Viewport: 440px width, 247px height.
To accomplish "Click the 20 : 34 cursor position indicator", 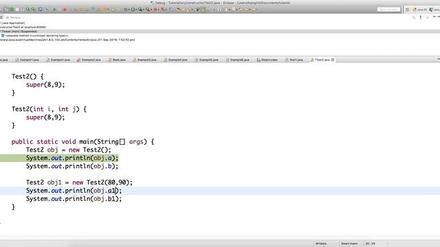I will coord(370,244).
